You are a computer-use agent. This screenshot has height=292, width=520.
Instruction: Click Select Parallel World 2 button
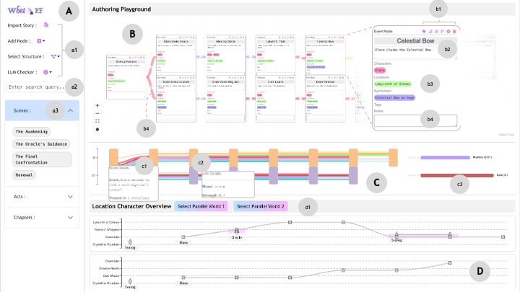pyautogui.click(x=260, y=206)
